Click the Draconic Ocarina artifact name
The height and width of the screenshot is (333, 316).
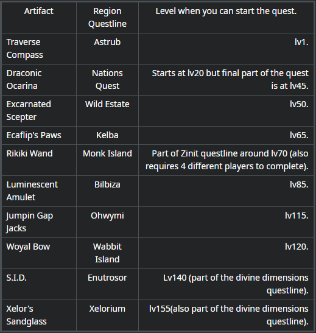click(24, 79)
